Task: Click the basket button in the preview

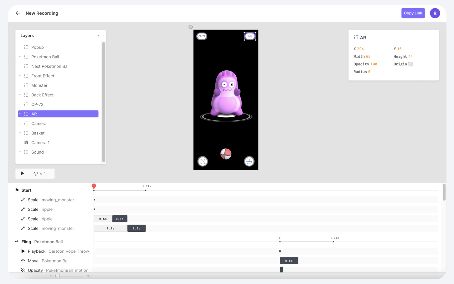Action: pos(249,161)
